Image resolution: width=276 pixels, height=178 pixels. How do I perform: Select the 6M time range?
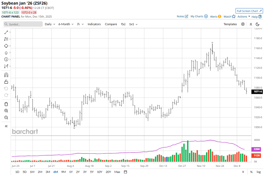[x=56, y=172]
